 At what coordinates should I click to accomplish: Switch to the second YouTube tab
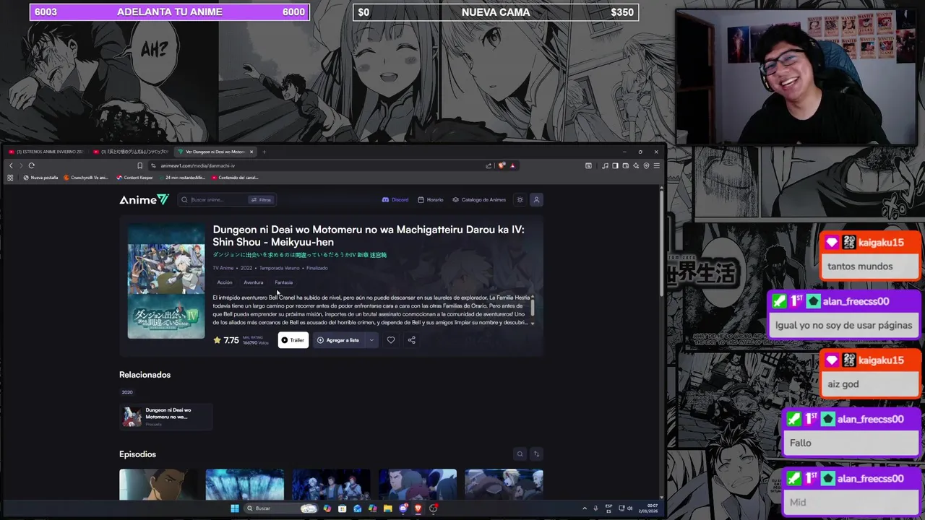[x=131, y=152]
